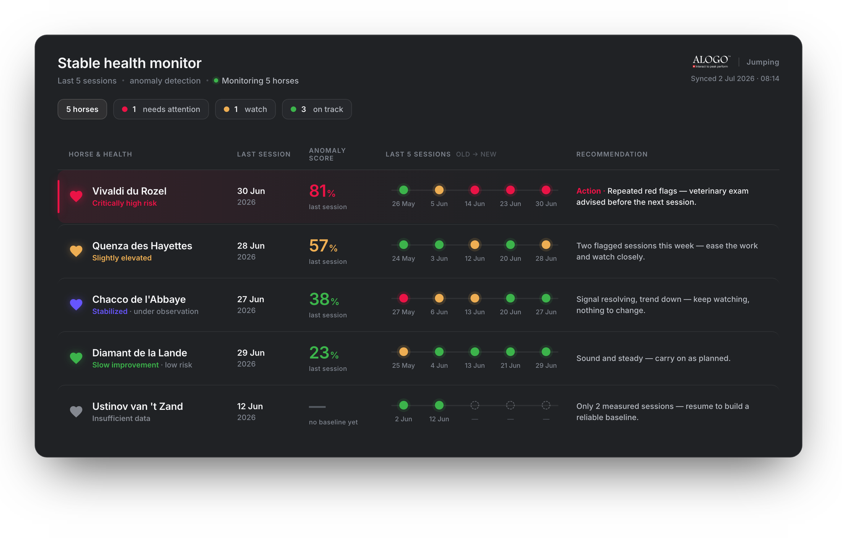The image size is (842, 541).
Task: Select Diamant's 21 Jun session marker
Action: pos(510,352)
